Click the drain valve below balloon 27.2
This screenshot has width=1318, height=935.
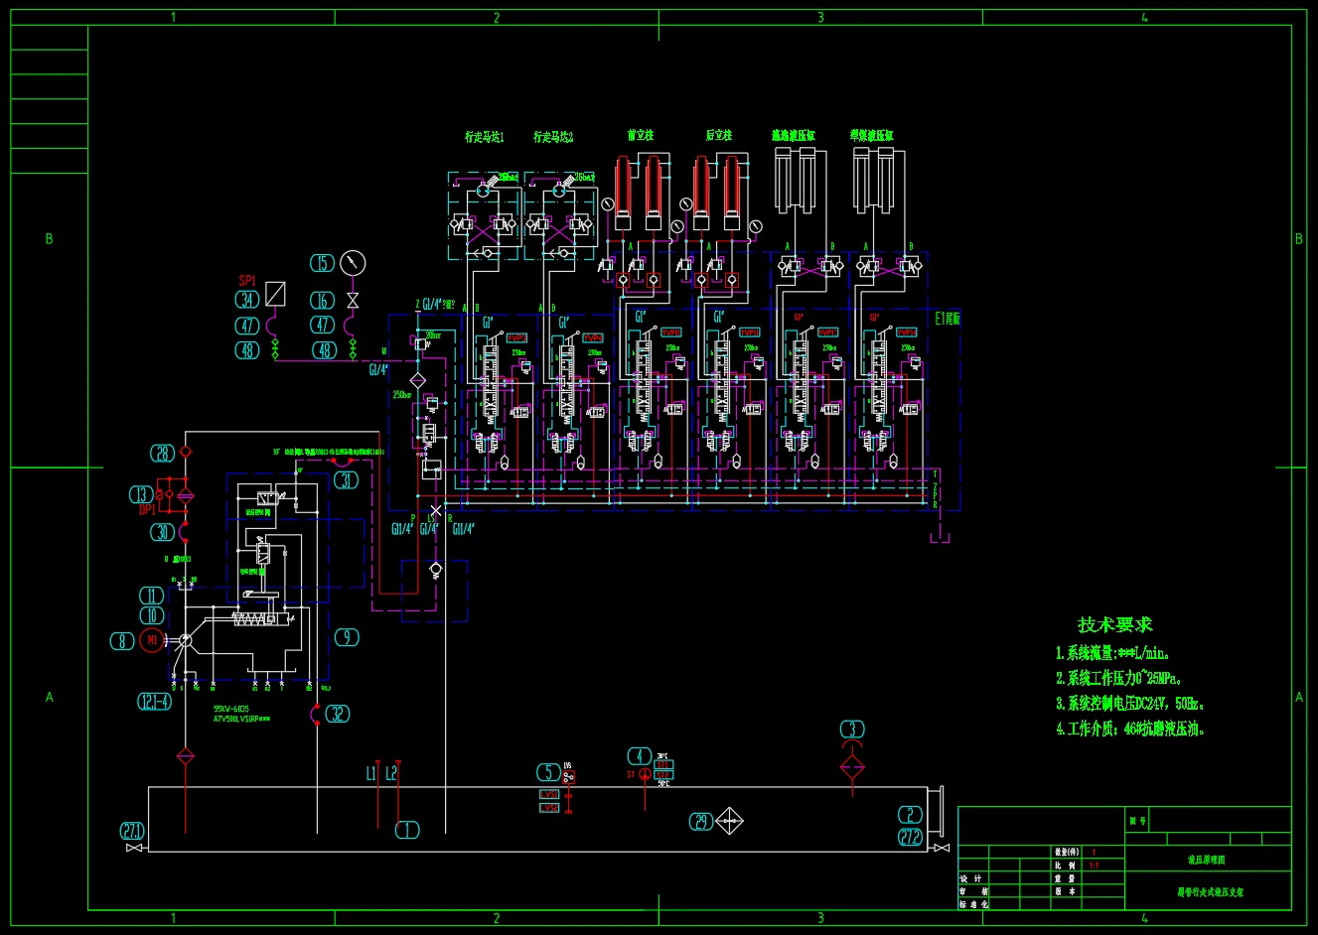941,848
